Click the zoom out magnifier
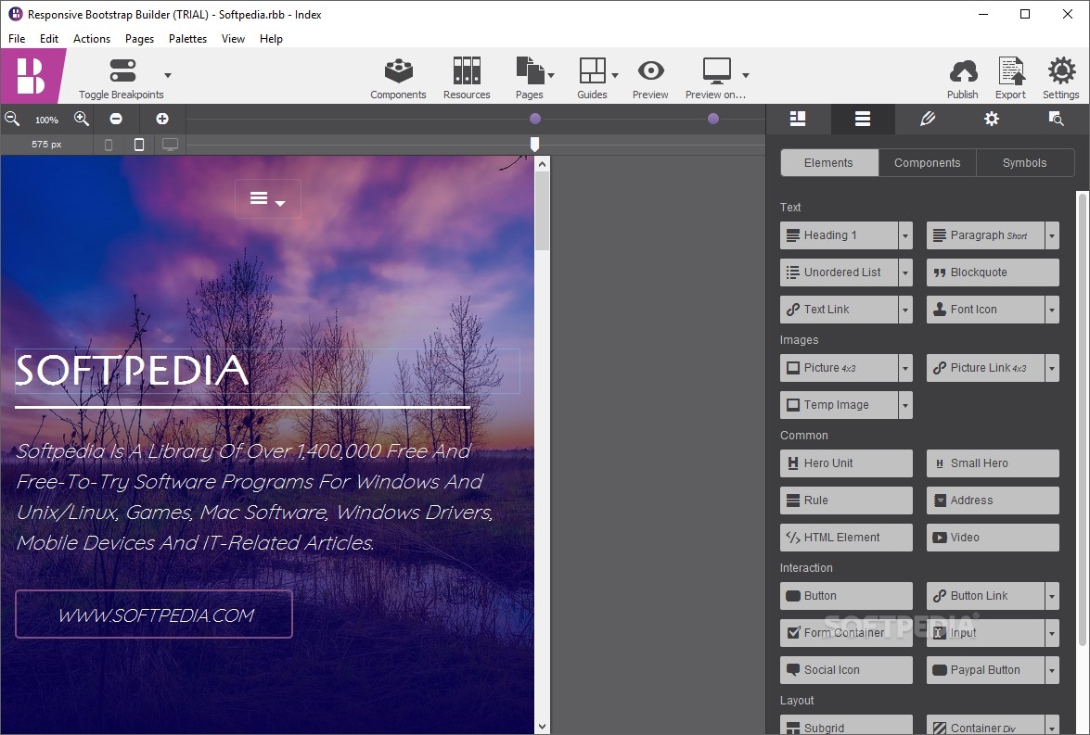The height and width of the screenshot is (735, 1090). [x=12, y=119]
